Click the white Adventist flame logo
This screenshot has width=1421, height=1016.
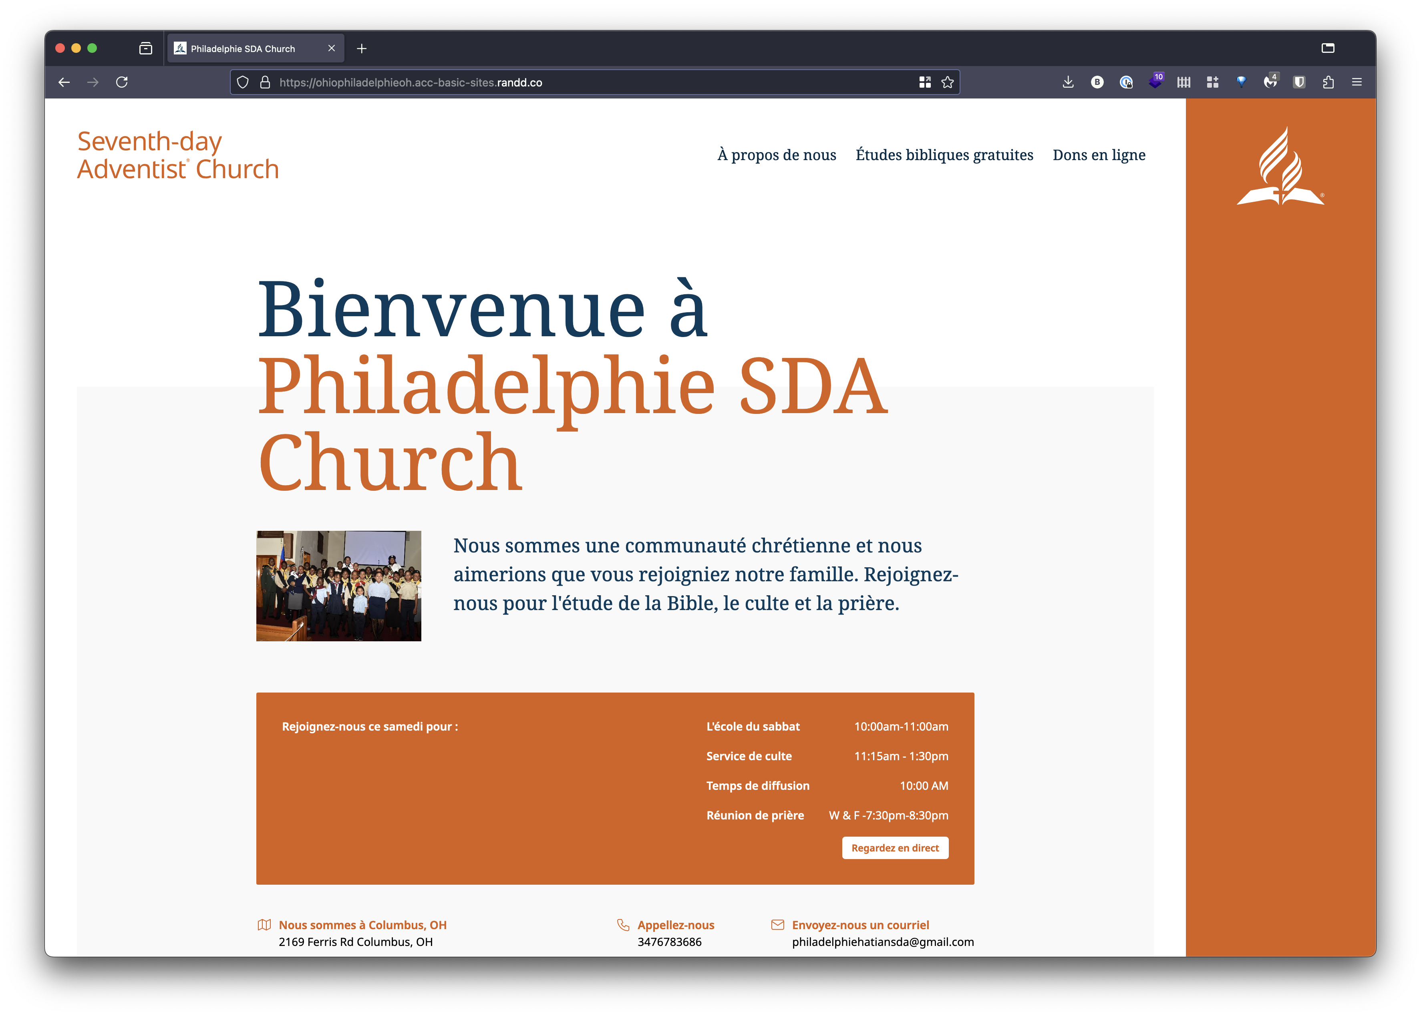1281,167
